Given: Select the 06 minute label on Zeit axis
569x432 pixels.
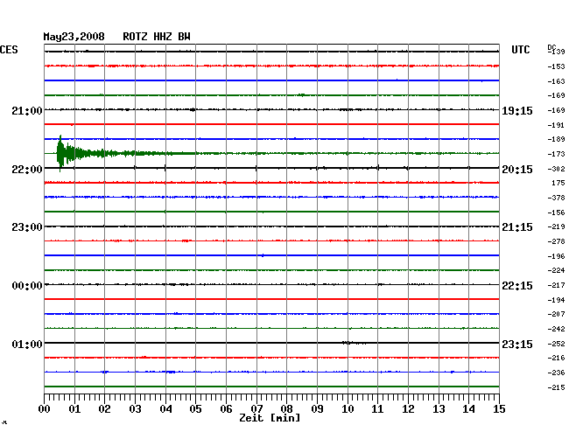Looking at the screenshot, I should tap(226, 409).
